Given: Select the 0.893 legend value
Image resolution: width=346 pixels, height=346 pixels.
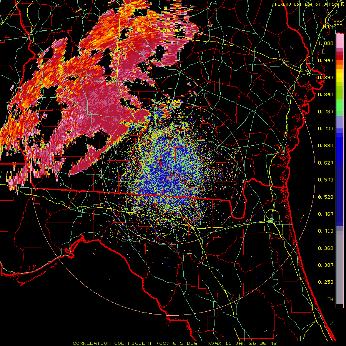Looking at the screenshot, I should [x=326, y=77].
